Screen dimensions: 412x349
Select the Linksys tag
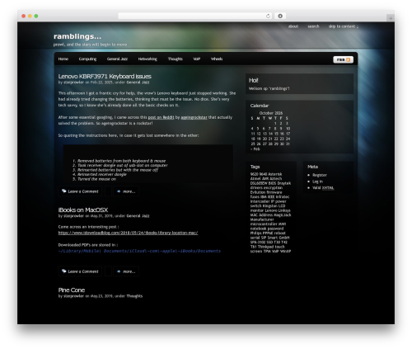tap(284, 210)
